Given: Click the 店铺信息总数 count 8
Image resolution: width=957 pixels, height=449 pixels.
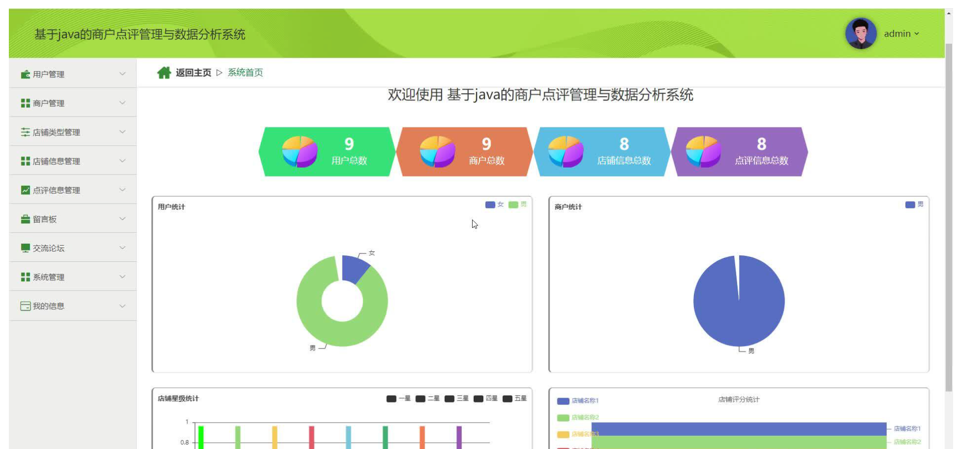Looking at the screenshot, I should coord(624,144).
